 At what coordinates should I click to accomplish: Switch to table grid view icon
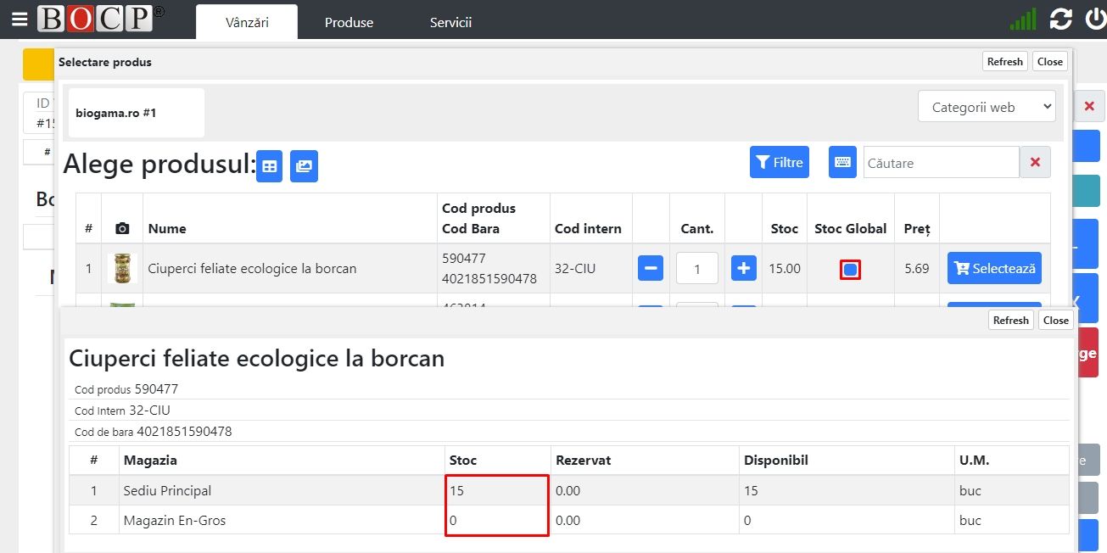270,166
